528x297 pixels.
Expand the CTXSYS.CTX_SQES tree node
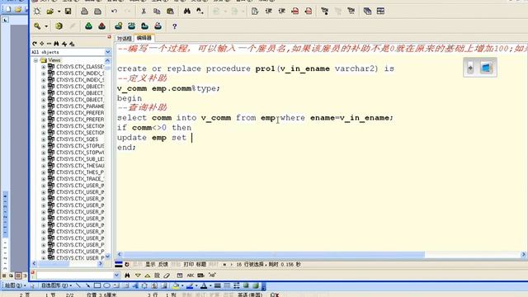click(44, 139)
